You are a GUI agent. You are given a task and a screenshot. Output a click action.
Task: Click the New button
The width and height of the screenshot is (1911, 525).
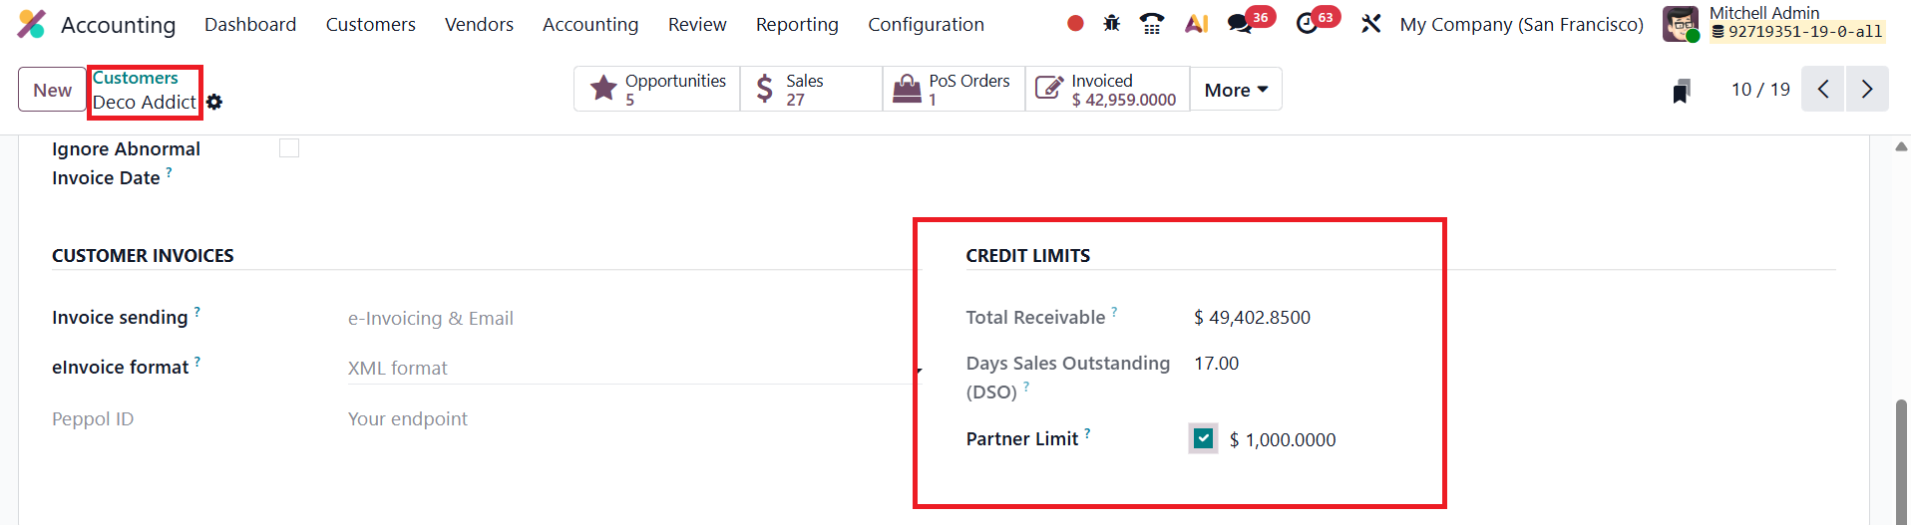coord(52,90)
